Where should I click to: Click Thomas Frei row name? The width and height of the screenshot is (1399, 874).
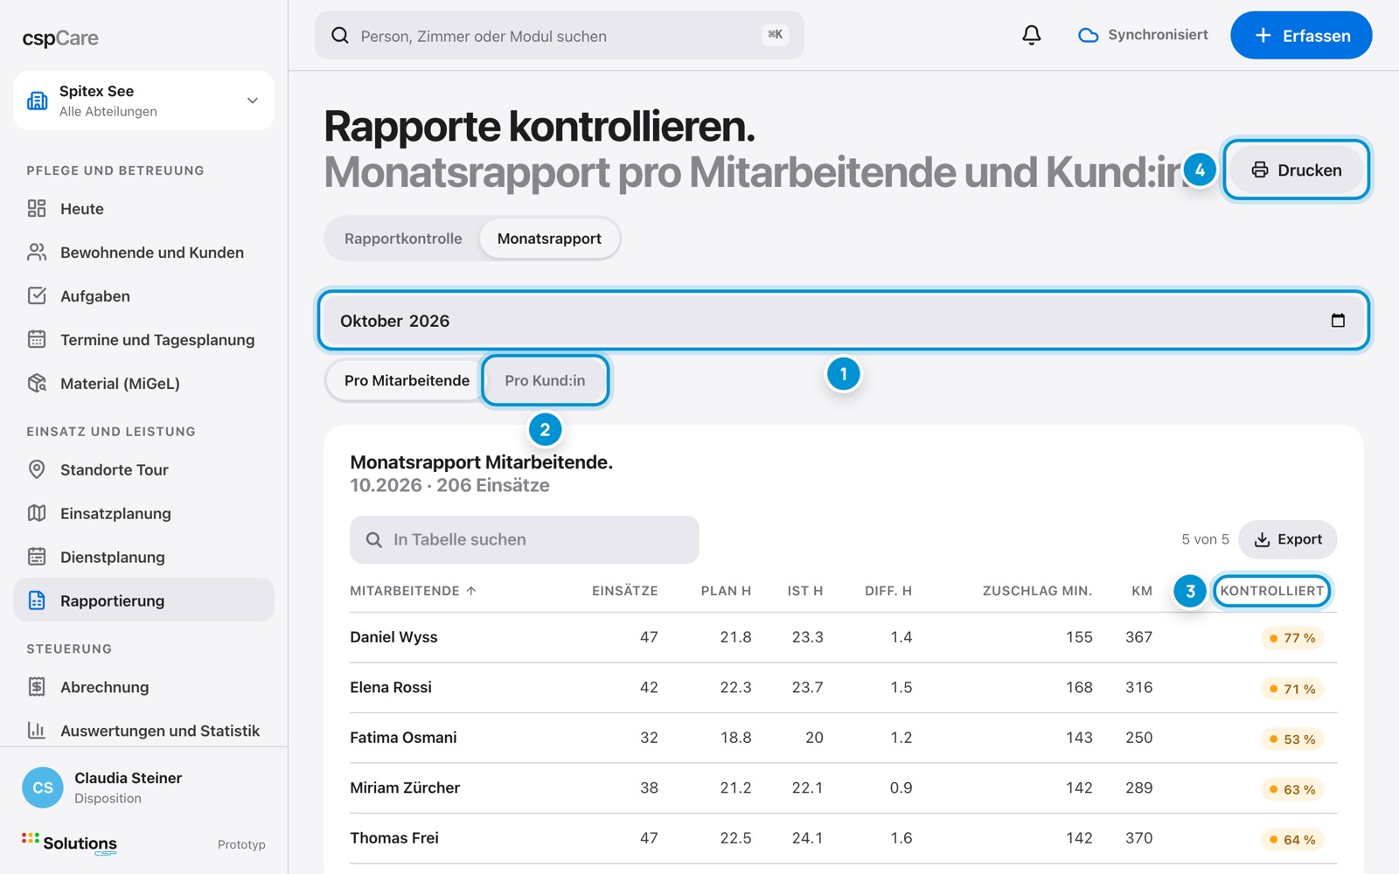(x=394, y=838)
